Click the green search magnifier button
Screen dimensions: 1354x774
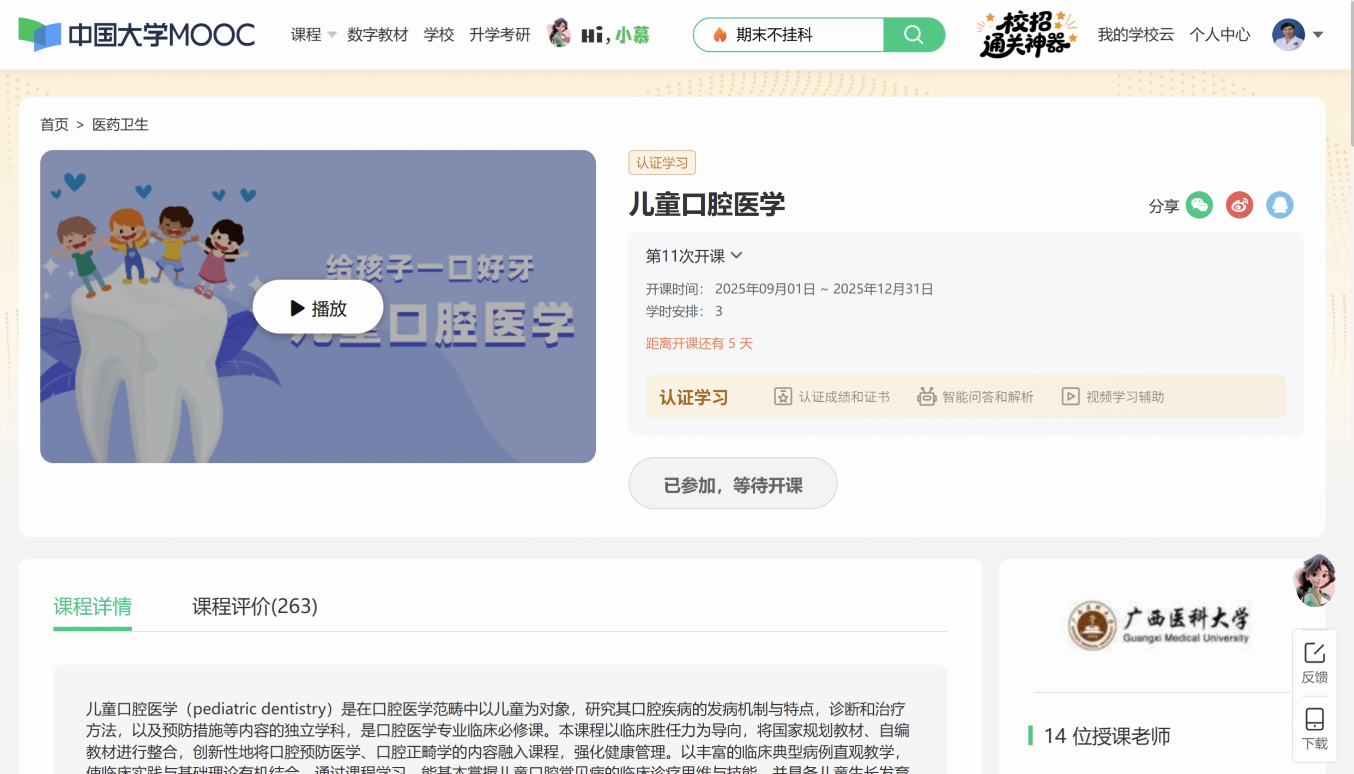point(914,35)
